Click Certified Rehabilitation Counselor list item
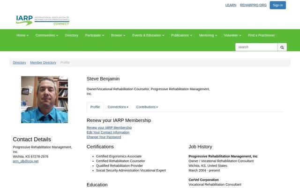This screenshot has width=300, height=188. (120, 161)
